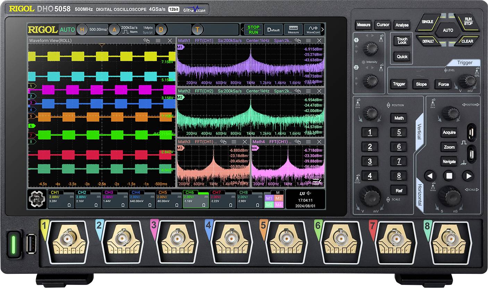The width and height of the screenshot is (488, 288).
Task: Click the 17:04:11 clock display
Action: pos(305,200)
